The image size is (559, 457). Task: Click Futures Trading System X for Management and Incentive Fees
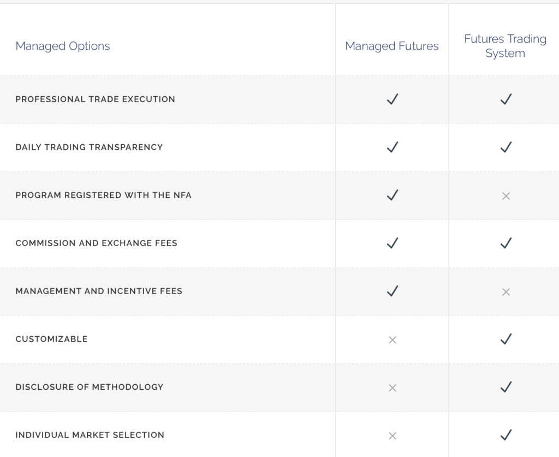click(x=506, y=292)
